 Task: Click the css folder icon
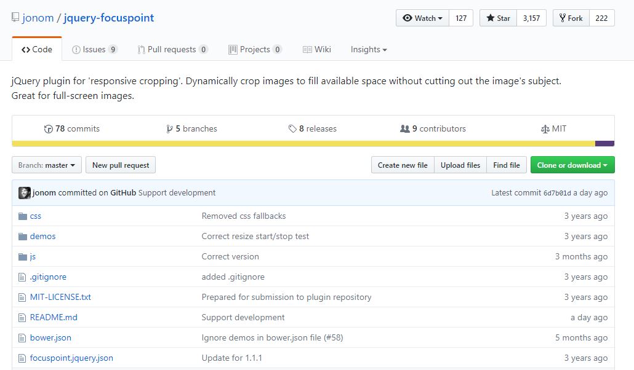(23, 216)
